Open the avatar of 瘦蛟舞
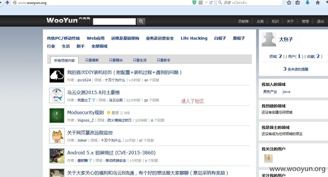The width and height of the screenshot is (328, 177). [57, 156]
